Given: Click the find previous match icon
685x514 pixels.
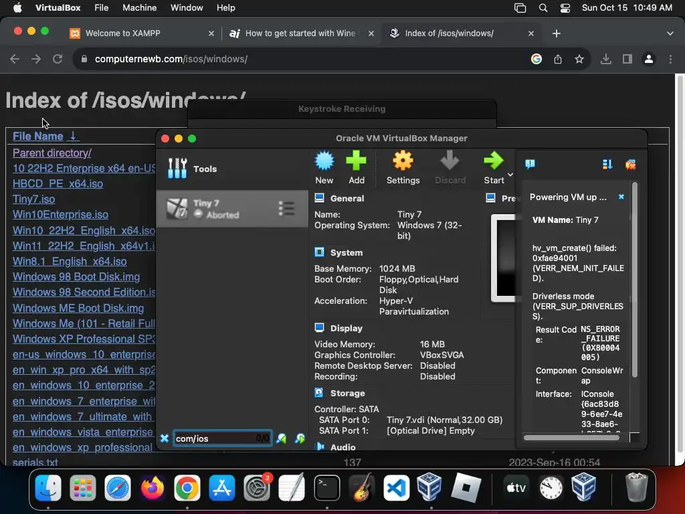Looking at the screenshot, I should pos(282,438).
